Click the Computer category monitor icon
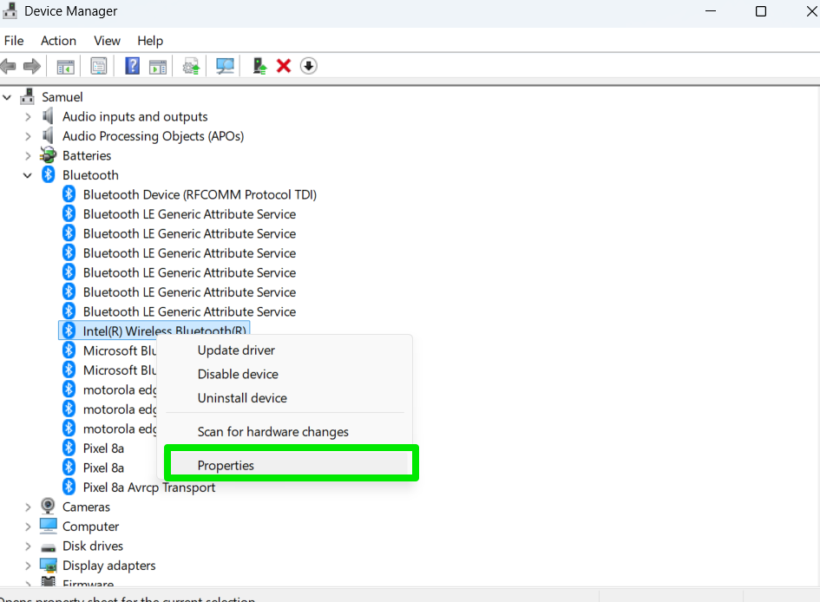The height and width of the screenshot is (602, 820). (x=48, y=526)
